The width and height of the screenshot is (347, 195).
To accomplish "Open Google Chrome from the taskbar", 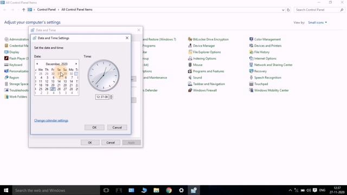I will pyautogui.click(x=169, y=190).
